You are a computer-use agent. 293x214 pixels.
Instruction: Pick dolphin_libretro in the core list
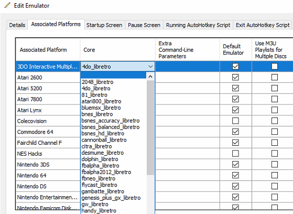click(113, 159)
